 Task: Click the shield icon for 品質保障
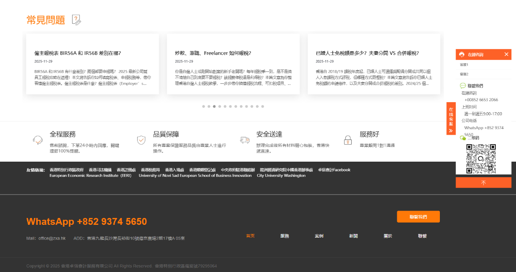pos(141,140)
